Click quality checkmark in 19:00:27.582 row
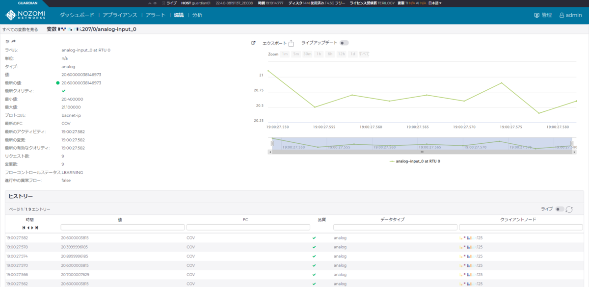Viewport: 589px width, 287px height. pos(314,238)
